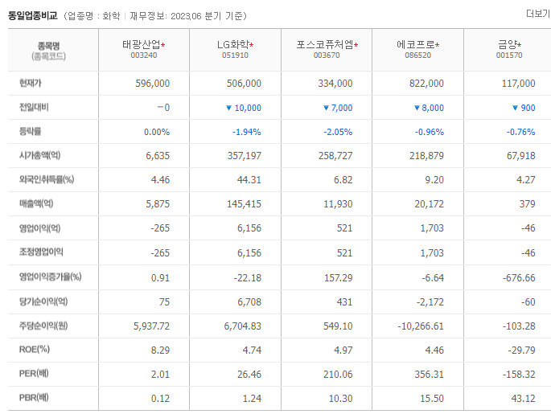The height and width of the screenshot is (414, 551).
Task: Select the 매출액(억) row label
Action: coord(36,203)
